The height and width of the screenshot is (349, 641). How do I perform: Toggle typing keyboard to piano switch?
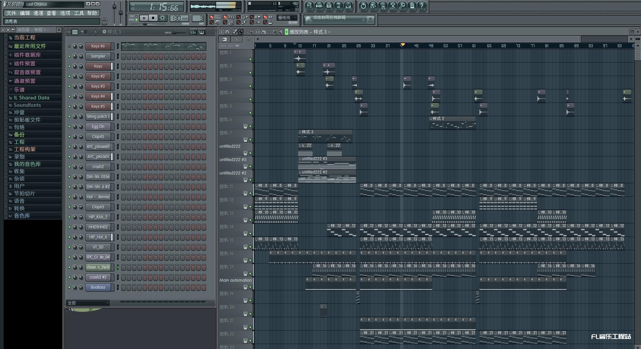click(211, 17)
